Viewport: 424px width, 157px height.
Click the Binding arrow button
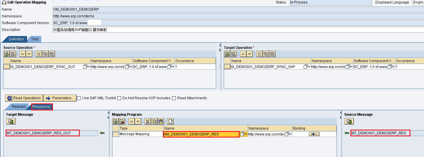[314, 134]
